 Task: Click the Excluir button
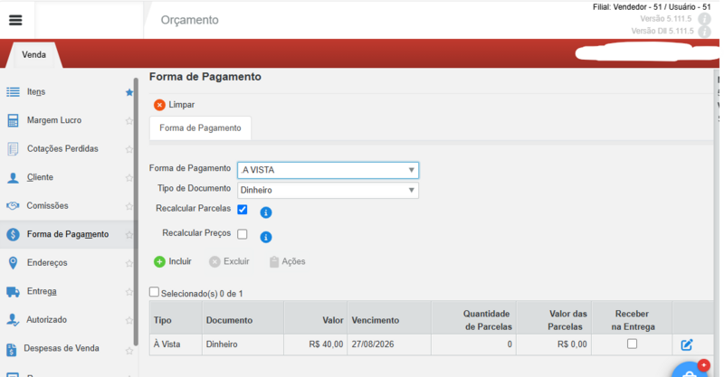pos(229,261)
